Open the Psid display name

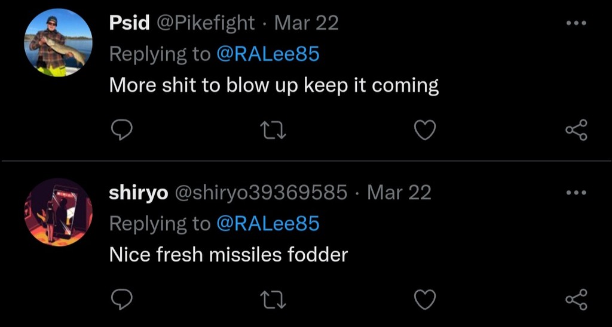tap(129, 23)
